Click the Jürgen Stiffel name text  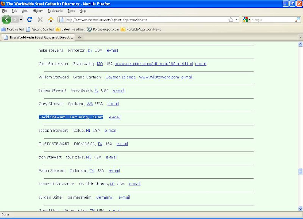[51, 197]
